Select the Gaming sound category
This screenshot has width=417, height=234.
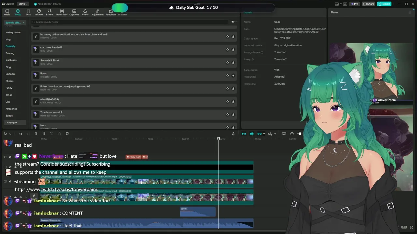pos(10,53)
